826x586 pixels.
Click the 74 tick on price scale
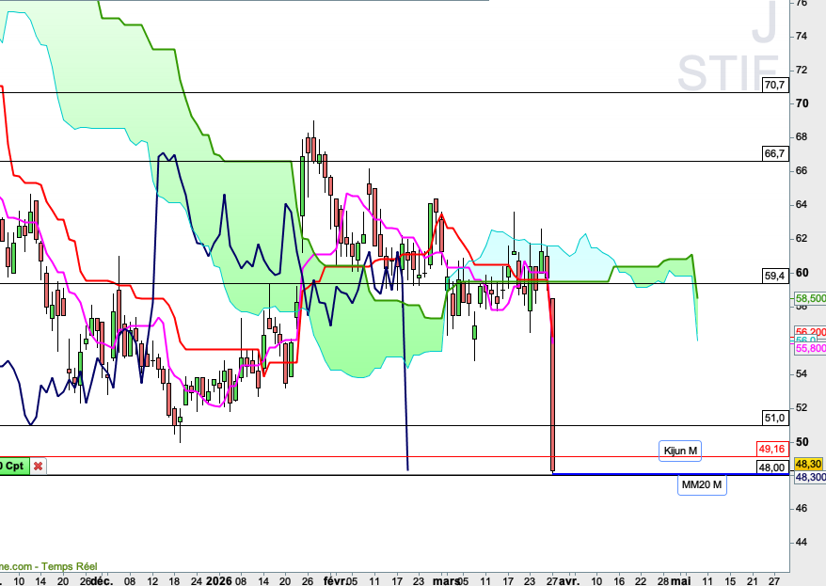click(x=802, y=37)
